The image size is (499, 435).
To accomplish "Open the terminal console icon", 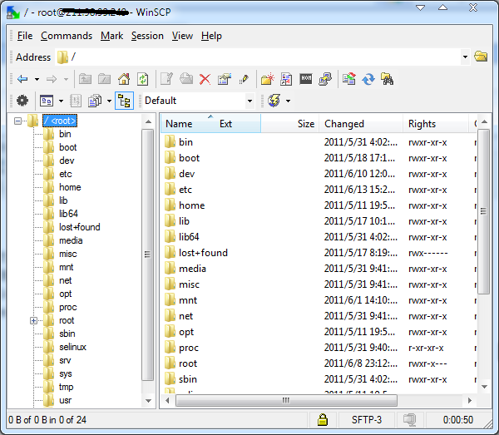I will [x=306, y=78].
